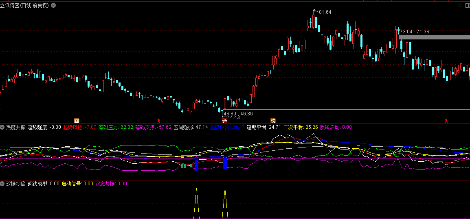Click the red S marker near right edge
Image resolution: width=470 pixels, height=219 pixels.
click(446, 121)
